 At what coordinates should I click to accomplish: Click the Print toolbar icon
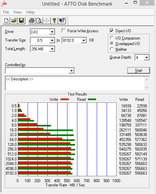[x=32, y=20]
